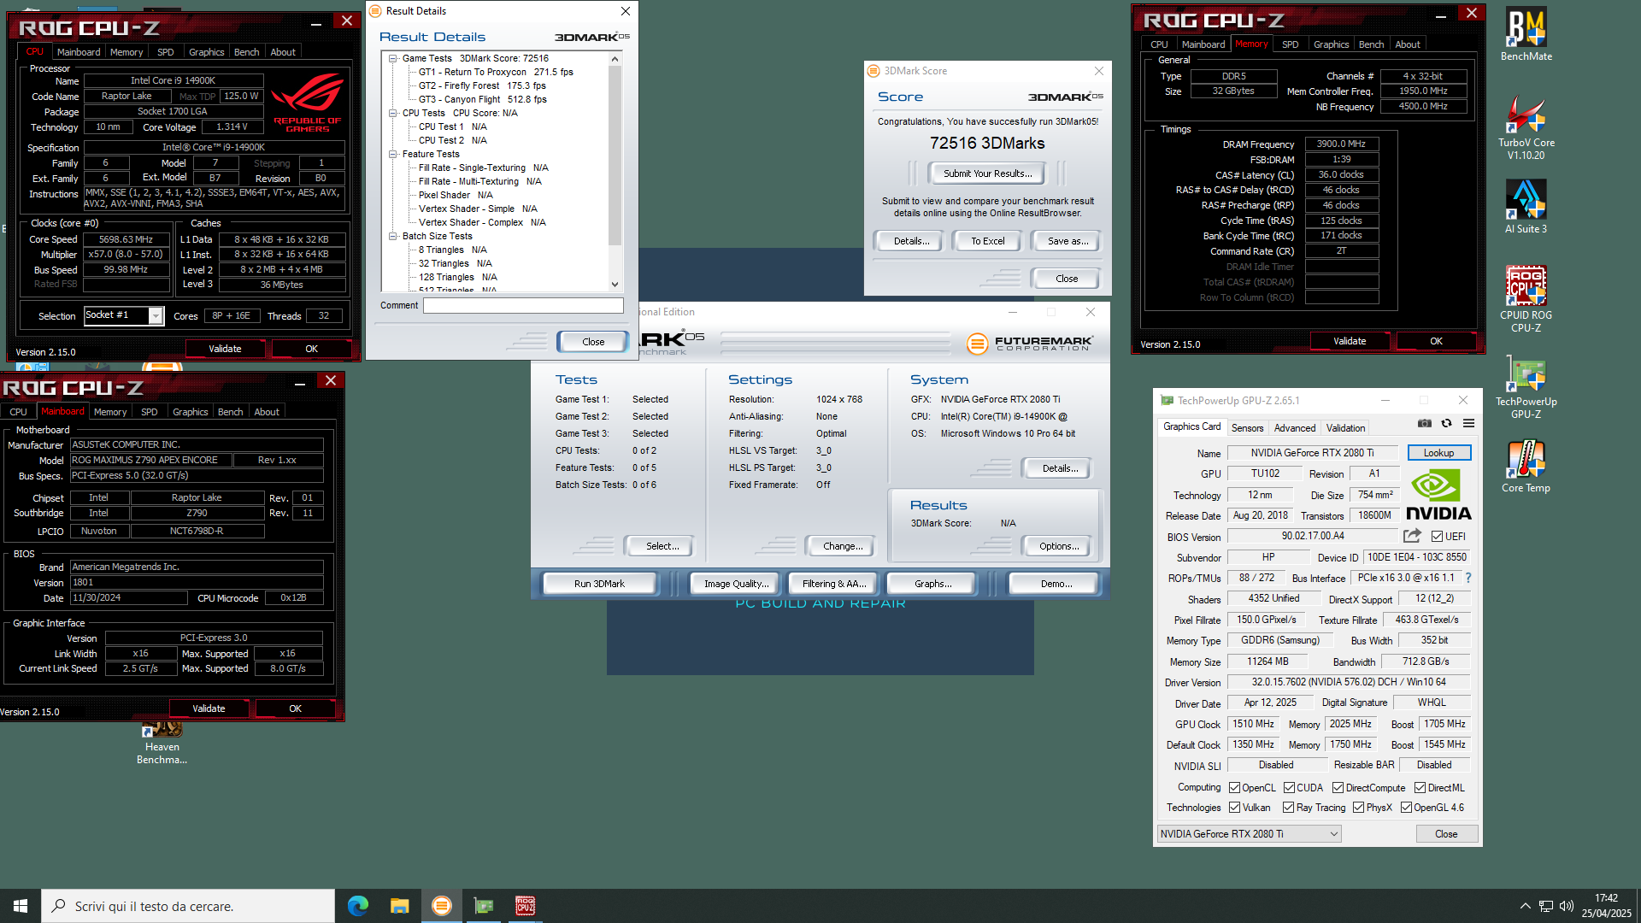Screen dimensions: 1641x923
Task: Switch to Validation tab in GPU-Z
Action: tap(1345, 428)
